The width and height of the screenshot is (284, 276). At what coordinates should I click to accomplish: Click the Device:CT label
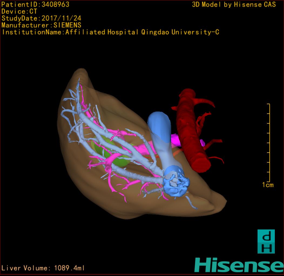[19, 11]
